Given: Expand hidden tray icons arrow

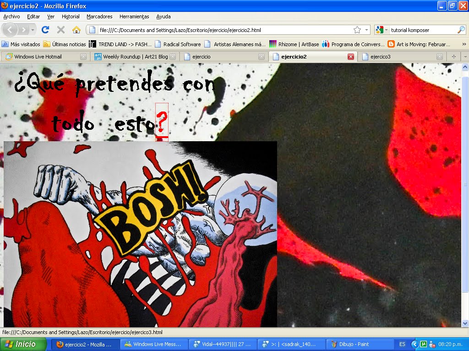Looking at the screenshot, I should [x=414, y=345].
